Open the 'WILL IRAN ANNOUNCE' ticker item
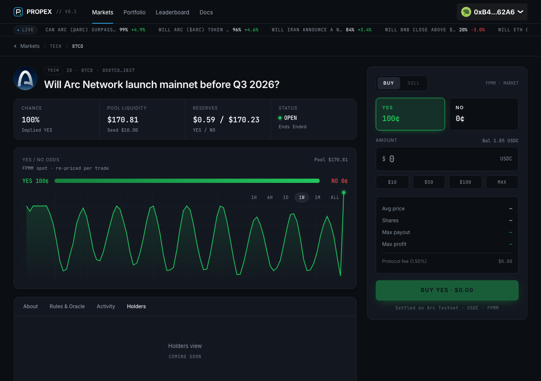Screen dimensions: 541x381 tap(322, 30)
